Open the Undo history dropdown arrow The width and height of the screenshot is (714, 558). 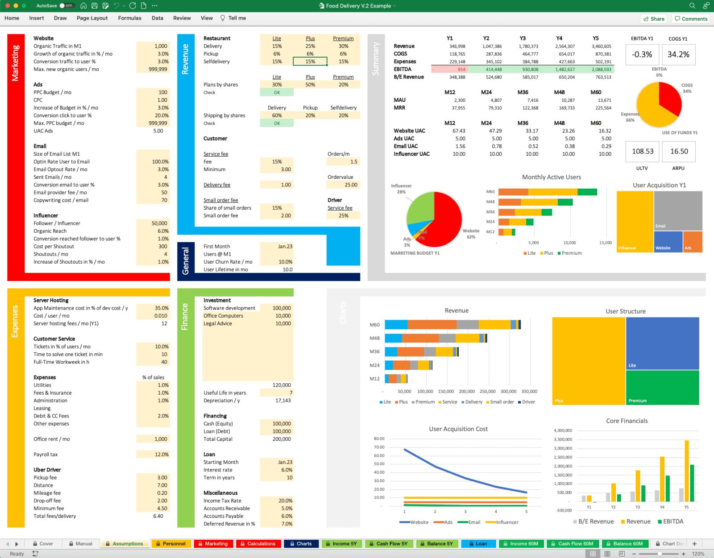[124, 6]
